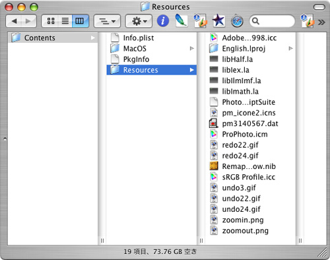Click the libHalf.la dark file icon

(x=214, y=59)
